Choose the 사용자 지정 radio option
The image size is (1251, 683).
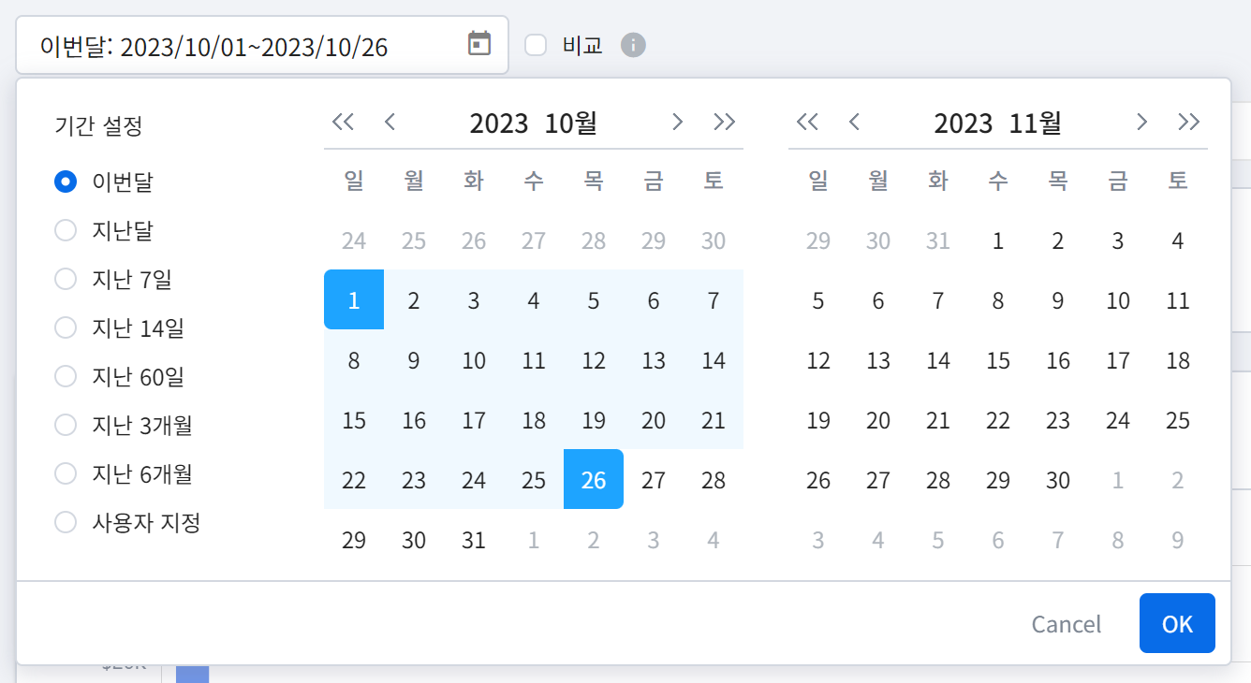click(66, 522)
